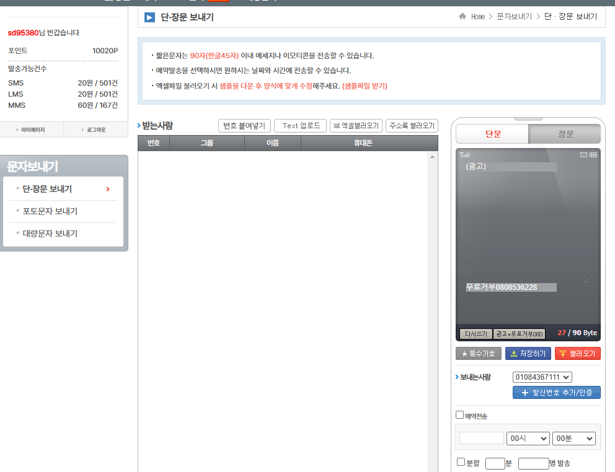615x472 pixels.
Task: Switch to the 장문 tab
Action: pyautogui.click(x=565, y=134)
